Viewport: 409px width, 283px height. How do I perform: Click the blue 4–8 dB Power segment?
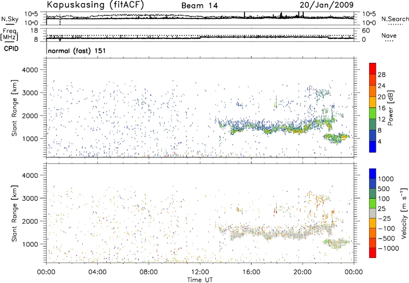(x=373, y=135)
